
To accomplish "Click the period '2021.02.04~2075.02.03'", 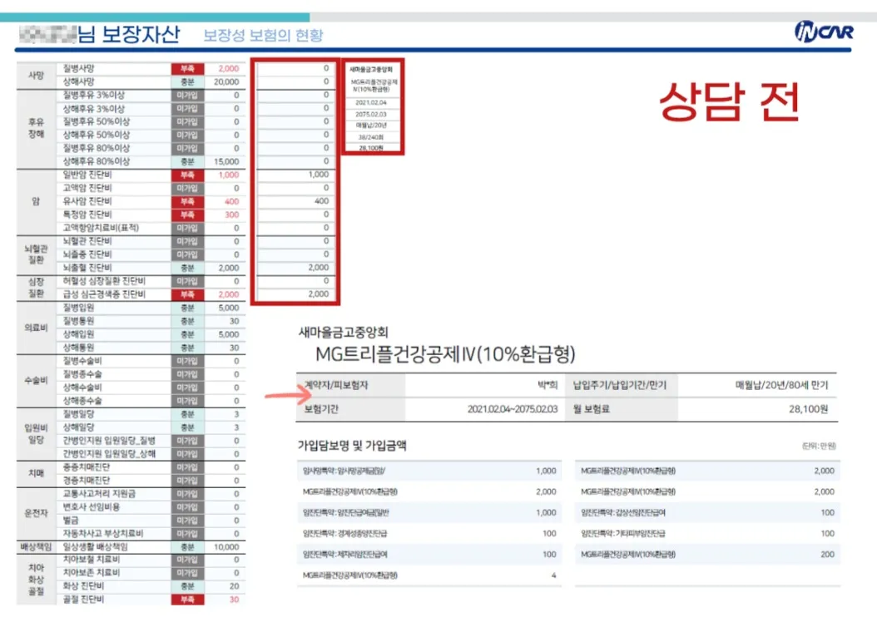I will click(513, 409).
